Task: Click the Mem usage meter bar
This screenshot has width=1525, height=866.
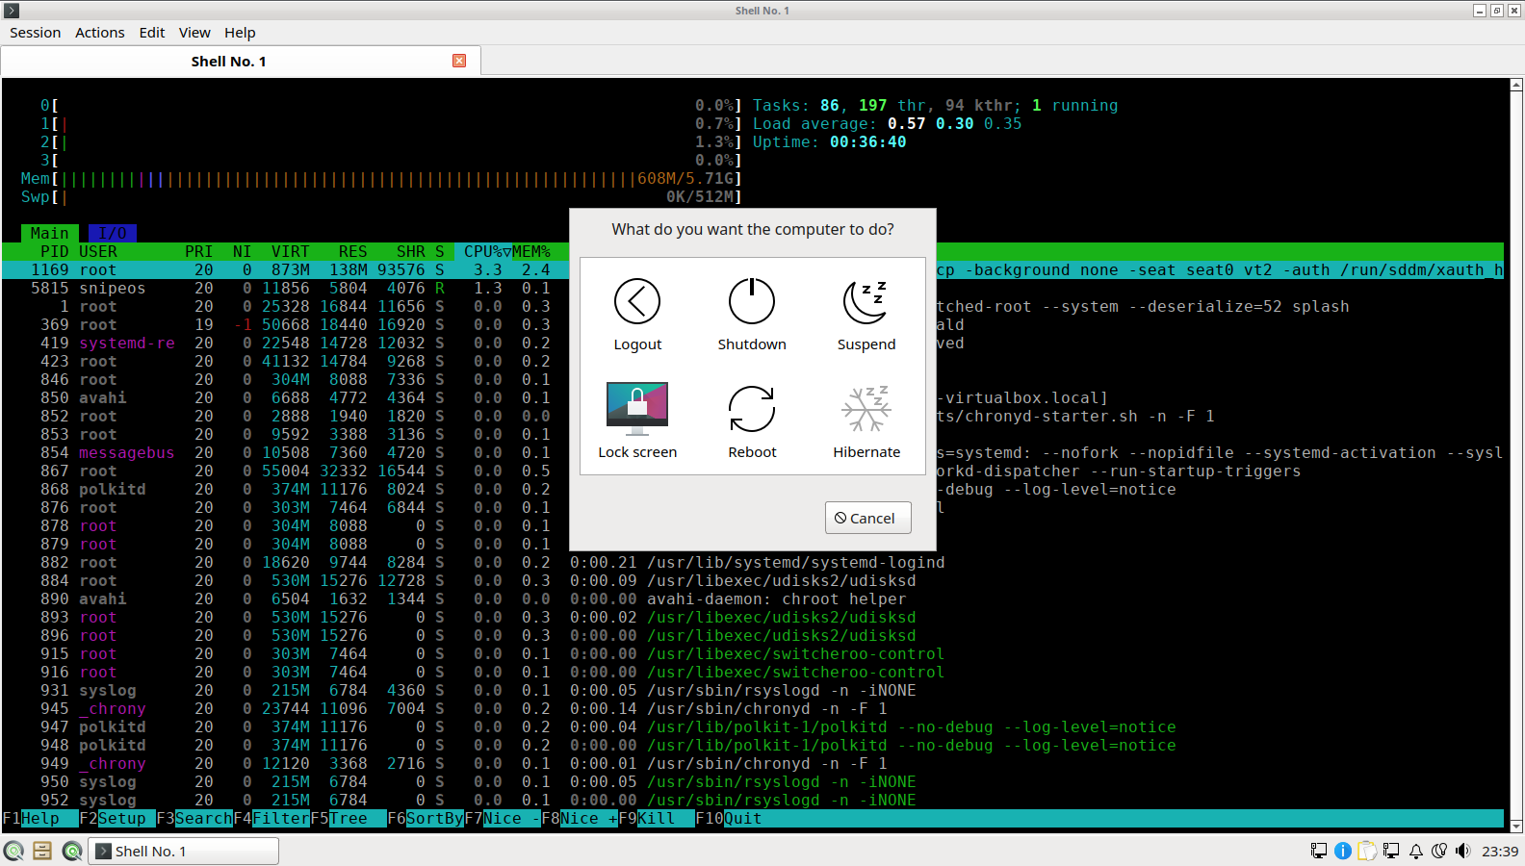Action: (381, 179)
